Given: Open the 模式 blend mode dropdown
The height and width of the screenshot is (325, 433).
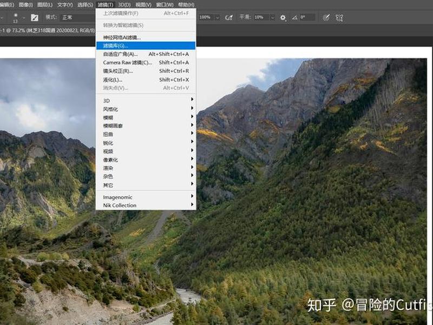Looking at the screenshot, I should [x=77, y=17].
